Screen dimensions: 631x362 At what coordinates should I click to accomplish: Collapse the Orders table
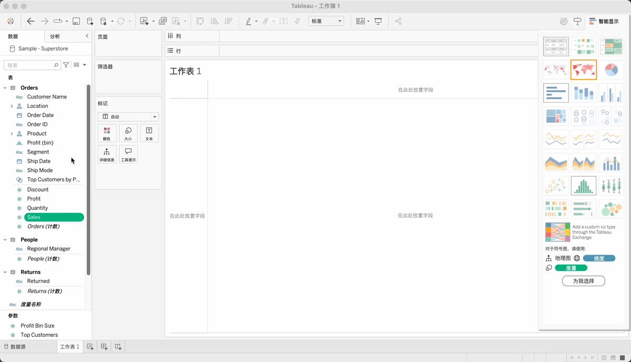(5, 88)
